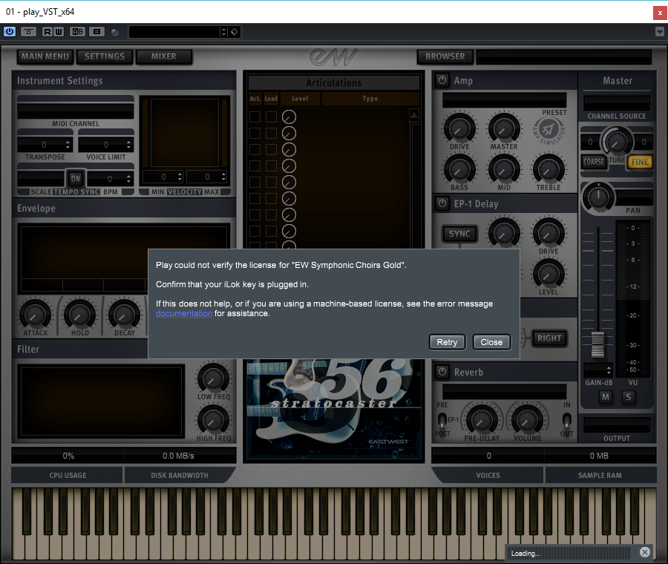Toggle the Reverb power icon
Screen dimensions: 668x564
442,372
